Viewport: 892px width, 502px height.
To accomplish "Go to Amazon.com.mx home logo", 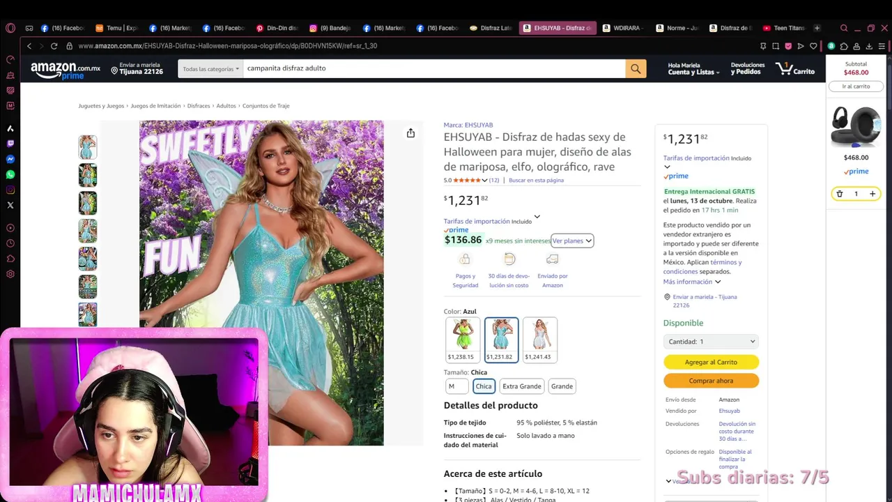I will tap(66, 70).
